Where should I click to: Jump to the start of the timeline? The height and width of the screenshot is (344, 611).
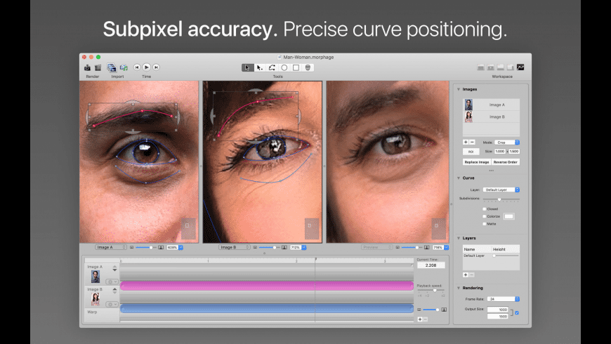137,67
